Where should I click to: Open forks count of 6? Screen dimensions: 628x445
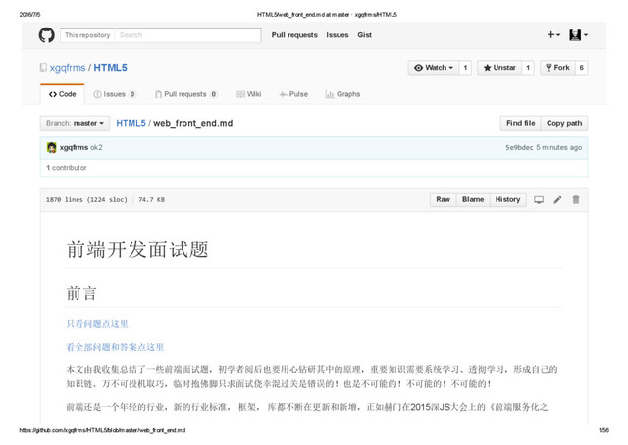pos(582,68)
